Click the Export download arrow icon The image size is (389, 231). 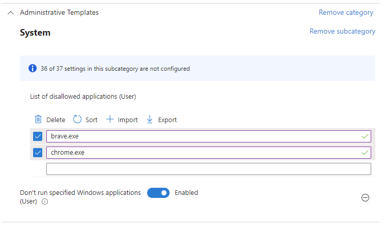[x=150, y=120]
